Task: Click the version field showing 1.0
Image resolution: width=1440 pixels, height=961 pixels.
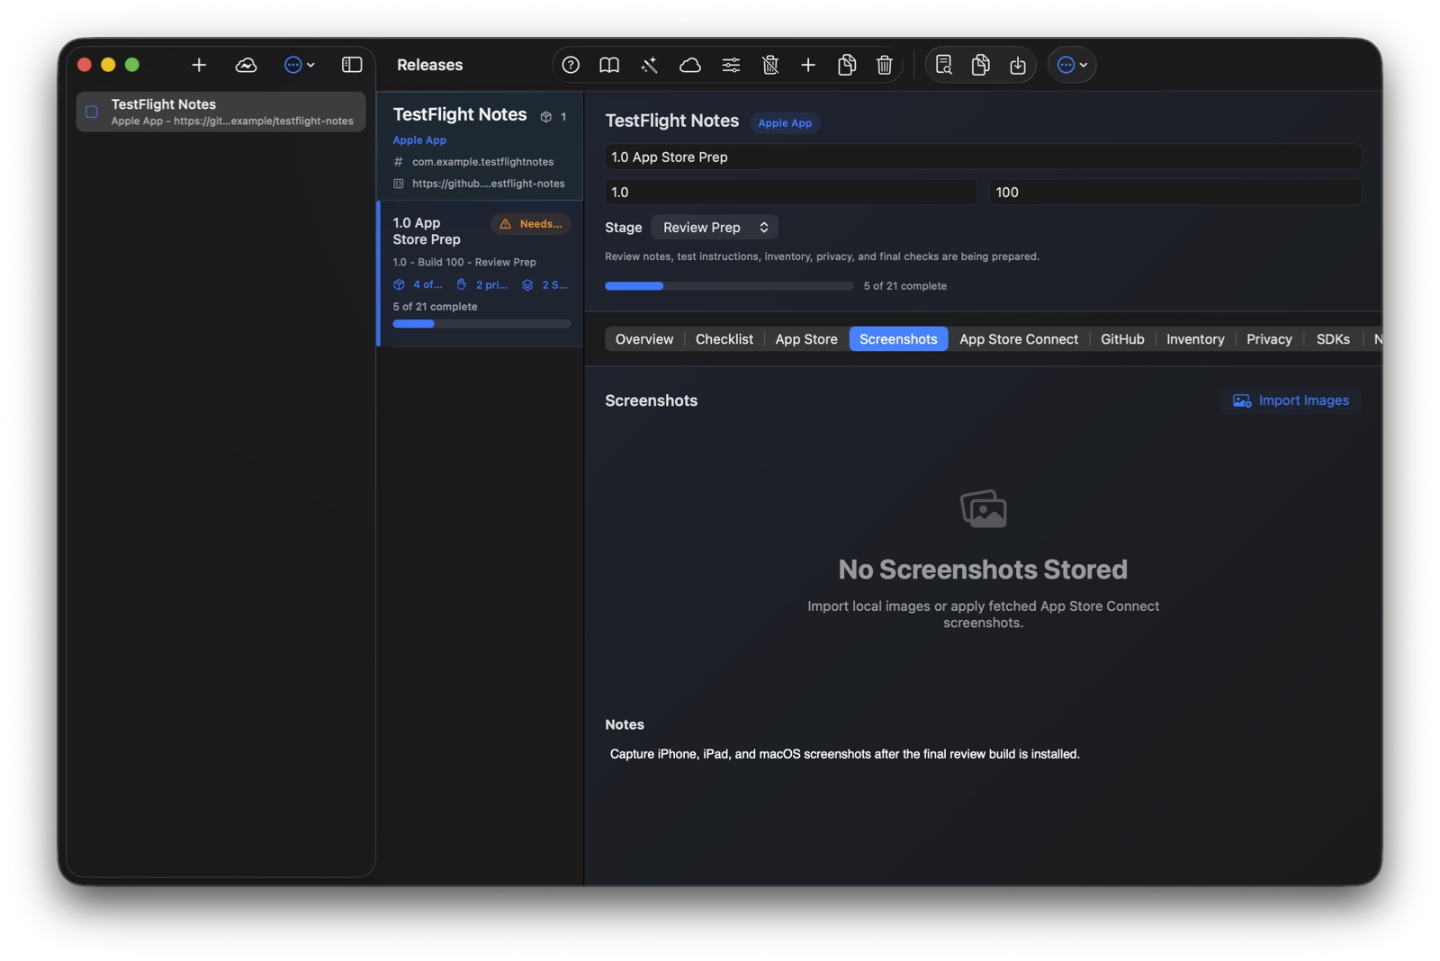Action: pyautogui.click(x=791, y=192)
